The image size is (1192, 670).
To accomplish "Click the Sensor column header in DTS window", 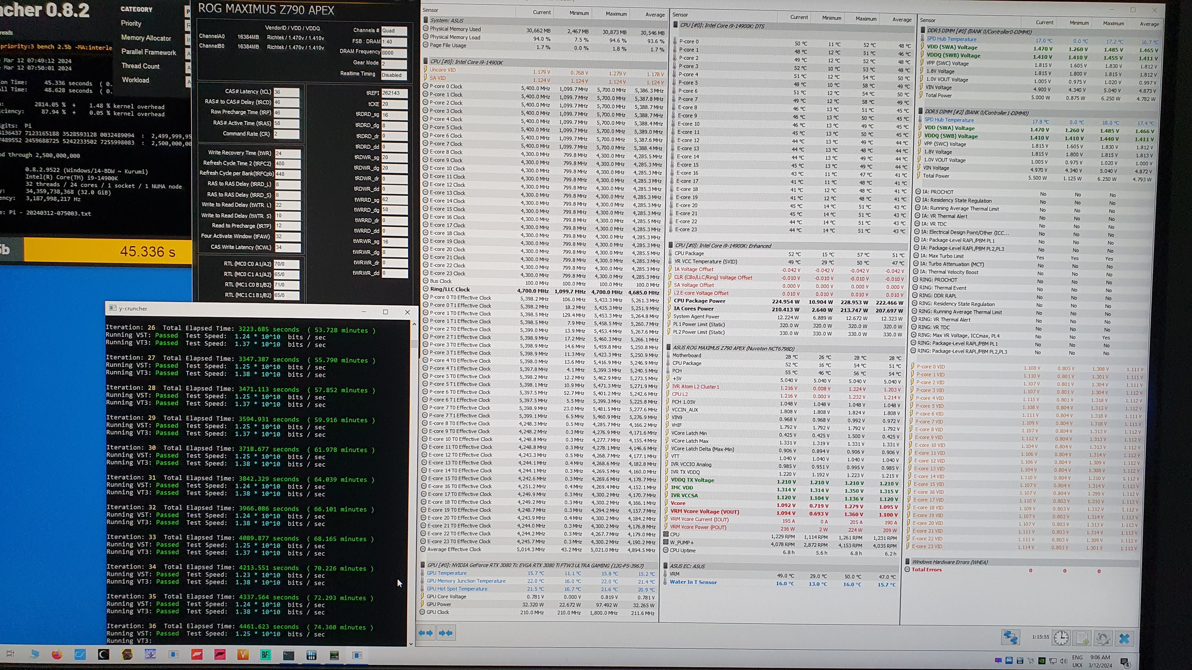I will 680,15.
